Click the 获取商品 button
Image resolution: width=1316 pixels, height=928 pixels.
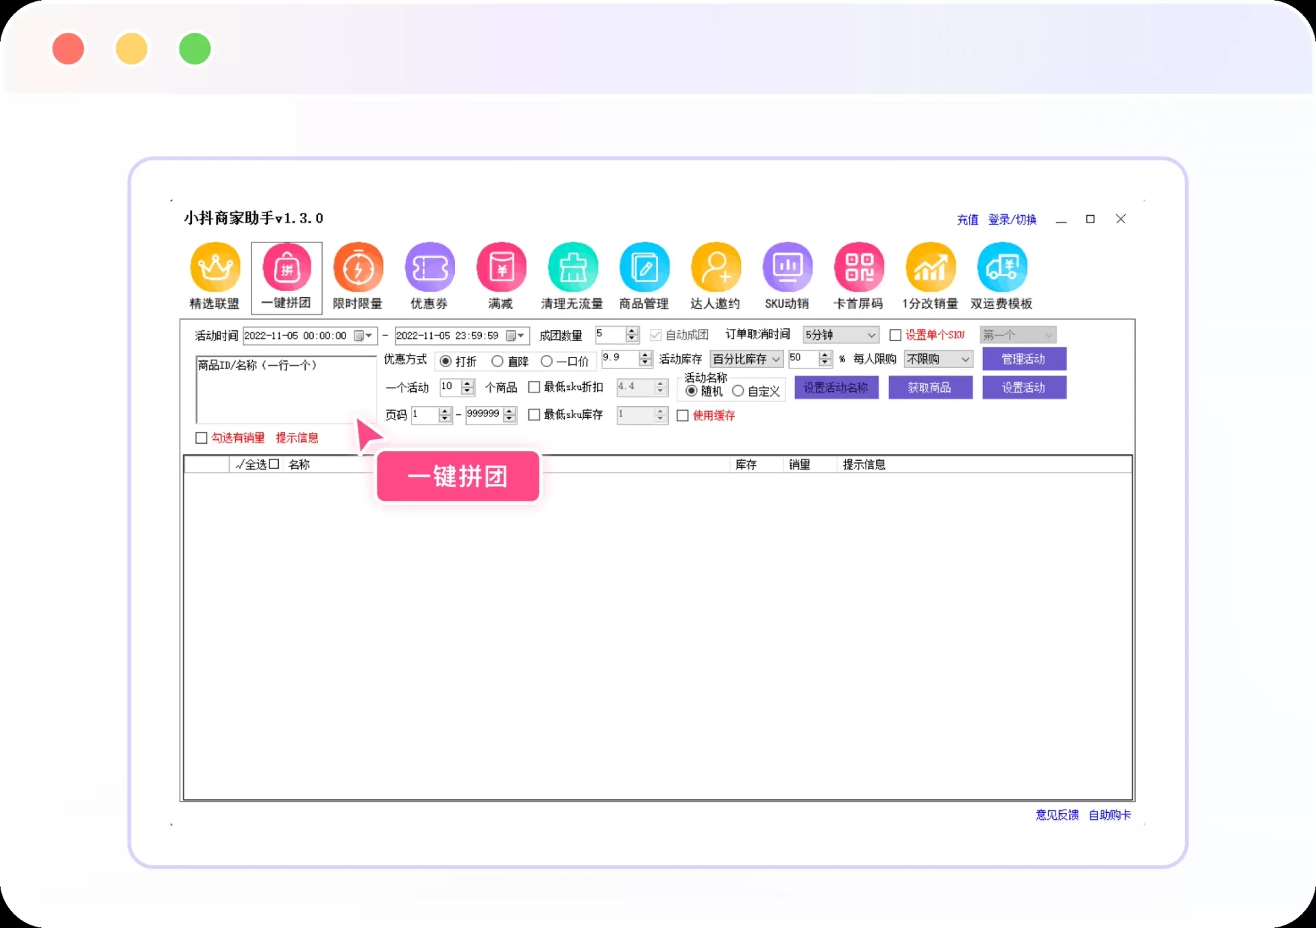pyautogui.click(x=930, y=388)
